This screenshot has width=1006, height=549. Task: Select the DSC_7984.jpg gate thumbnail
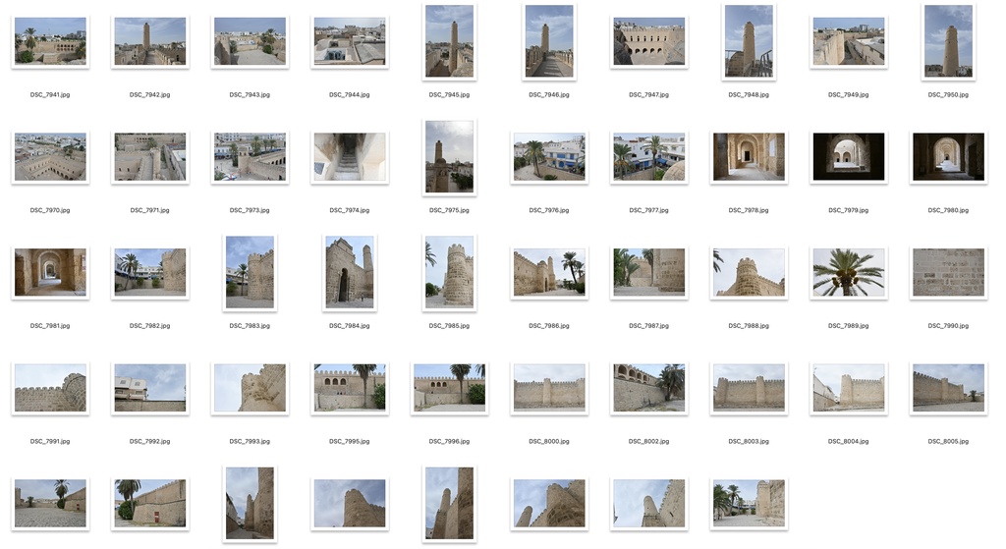(x=350, y=273)
